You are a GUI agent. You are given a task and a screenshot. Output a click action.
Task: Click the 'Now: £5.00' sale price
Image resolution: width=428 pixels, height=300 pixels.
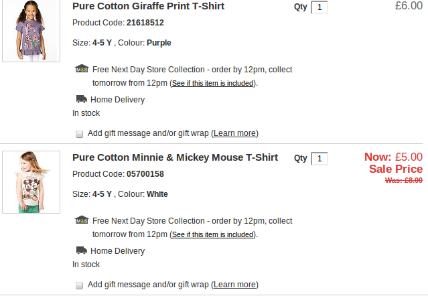coord(393,157)
